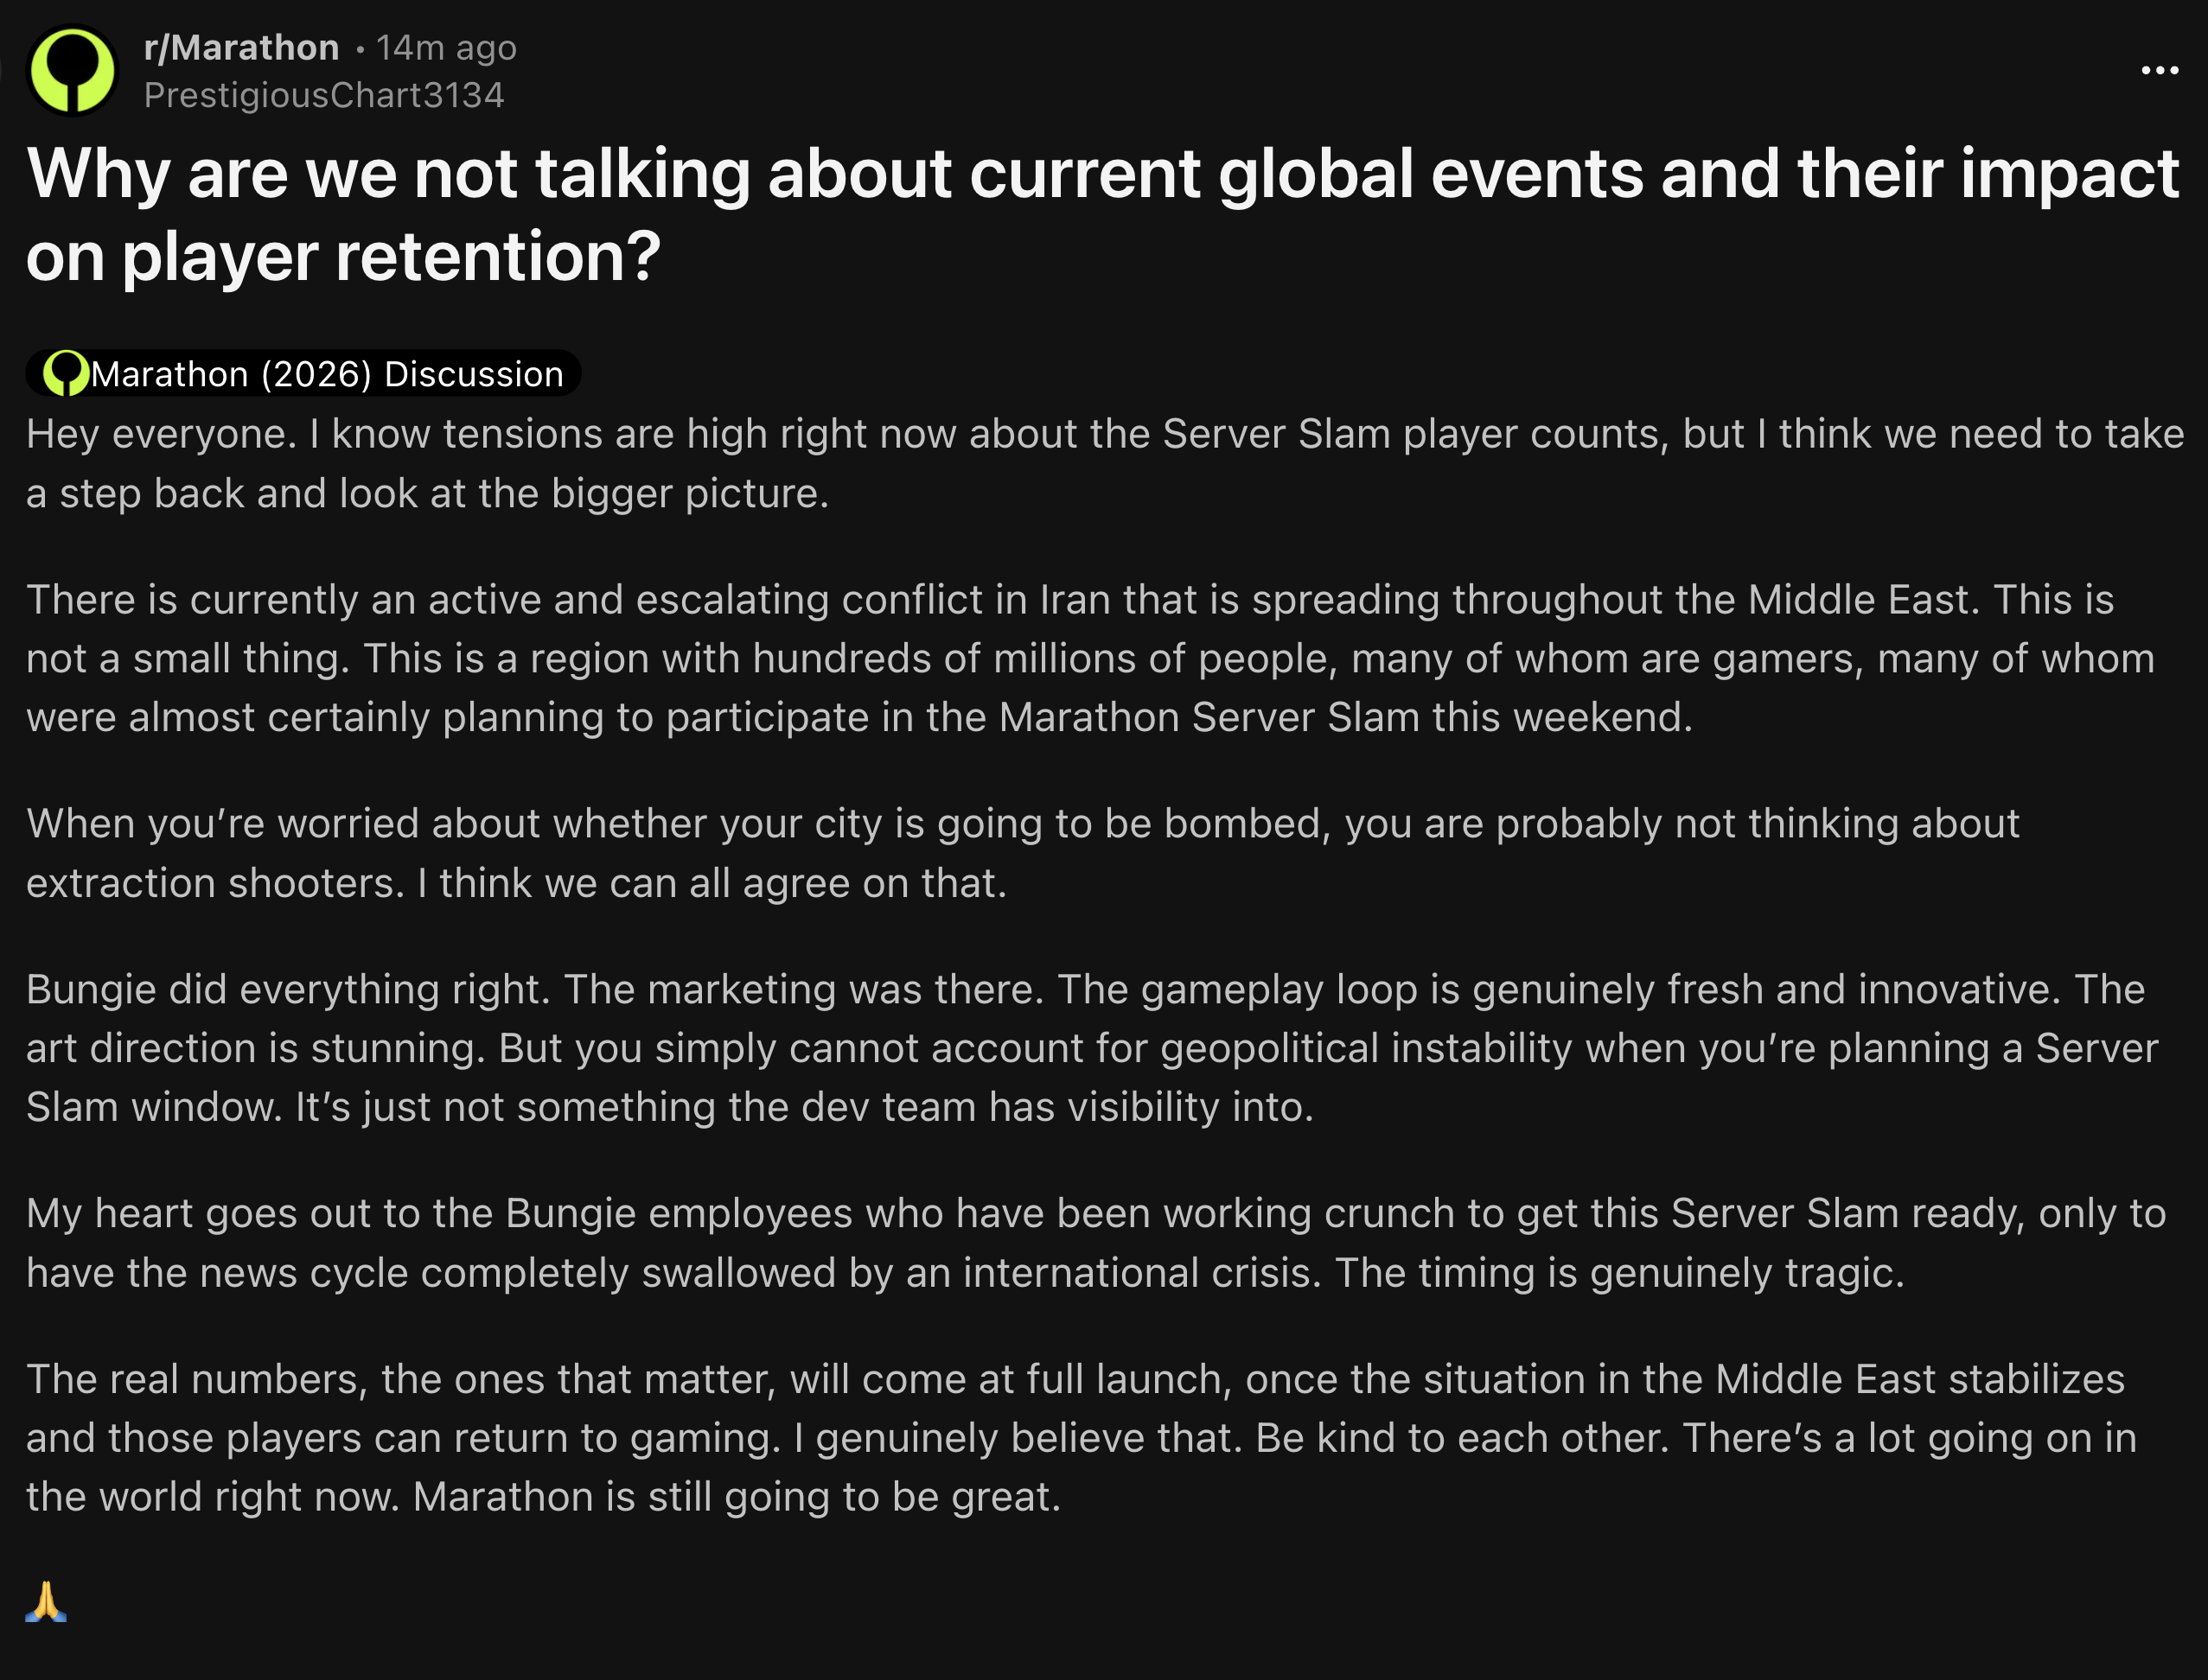Open the post title about global events
This screenshot has width=2208, height=1680.
tap(1102, 215)
